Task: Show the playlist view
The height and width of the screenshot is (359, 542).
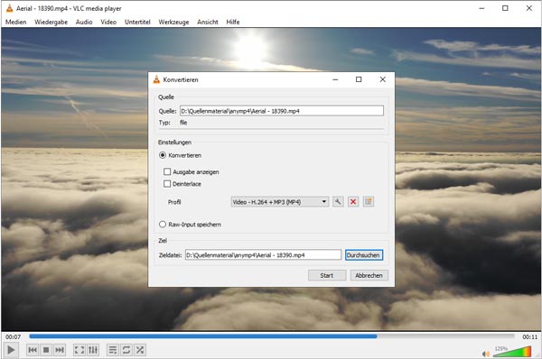Action: coord(113,350)
